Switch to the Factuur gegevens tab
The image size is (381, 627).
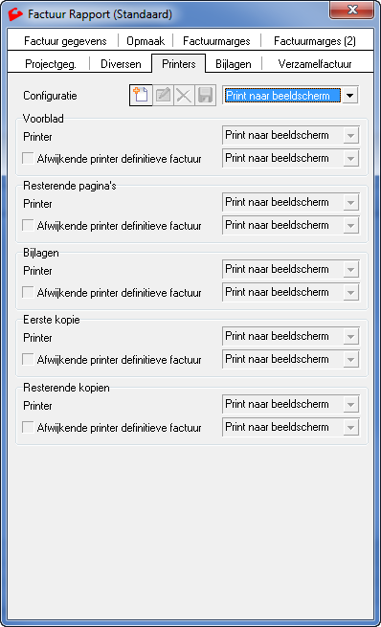(x=65, y=41)
